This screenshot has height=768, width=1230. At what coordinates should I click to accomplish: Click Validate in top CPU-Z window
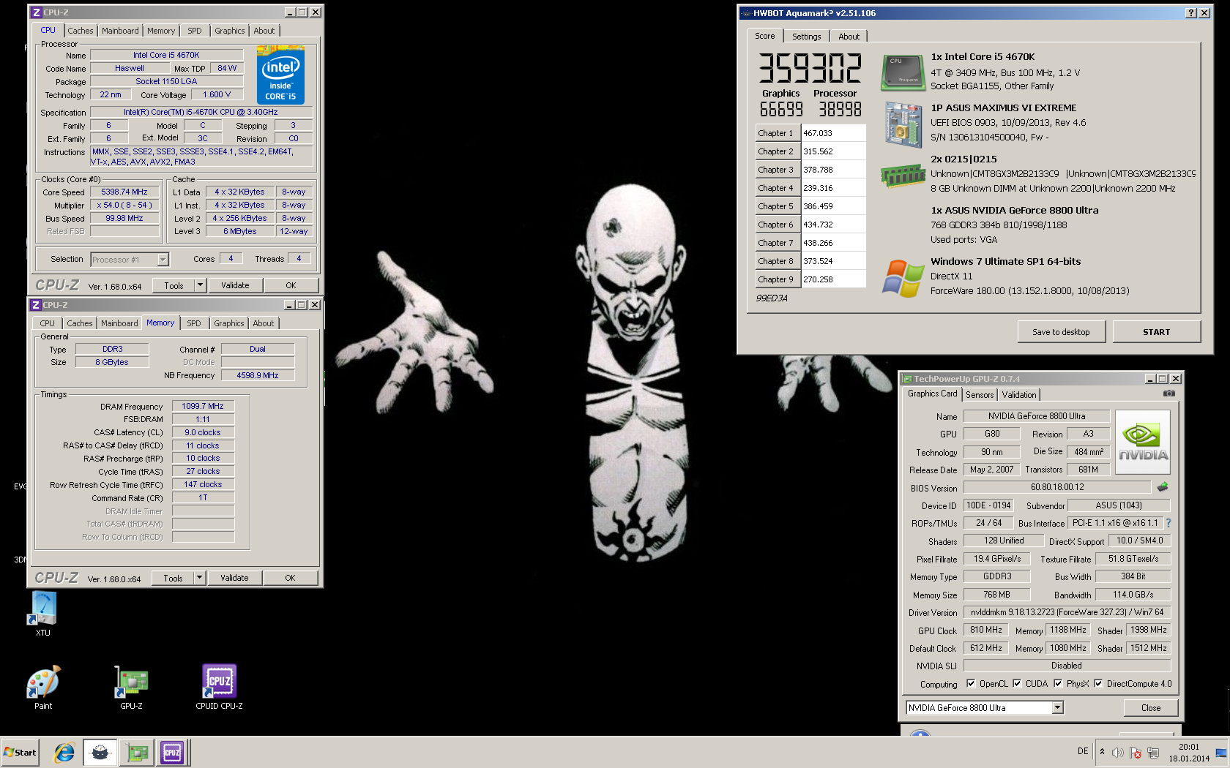tap(235, 285)
